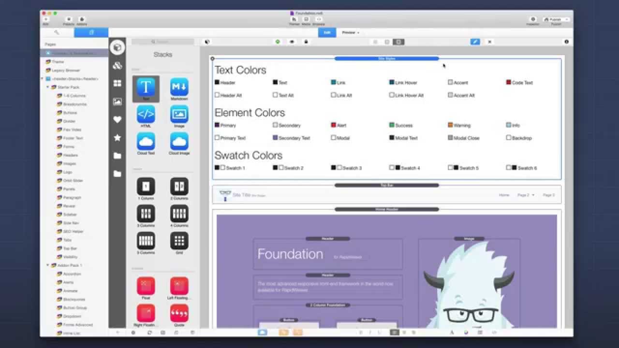The image size is (619, 348).
Task: Switch to the wrench sidebar tab
Action: tap(57, 32)
